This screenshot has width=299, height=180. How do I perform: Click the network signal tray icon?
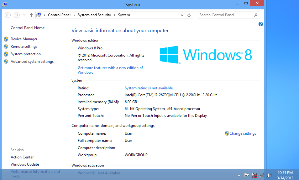262,175
